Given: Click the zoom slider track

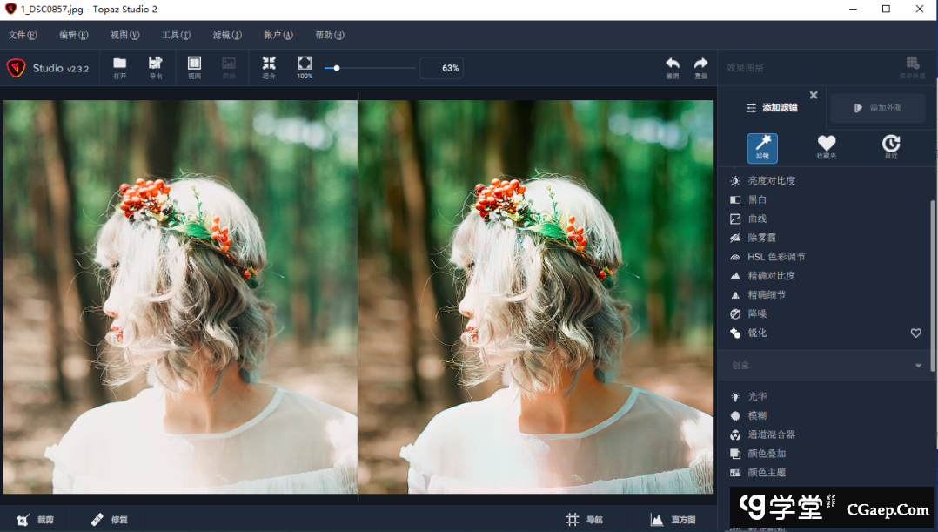Looking at the screenshot, I should [x=374, y=68].
